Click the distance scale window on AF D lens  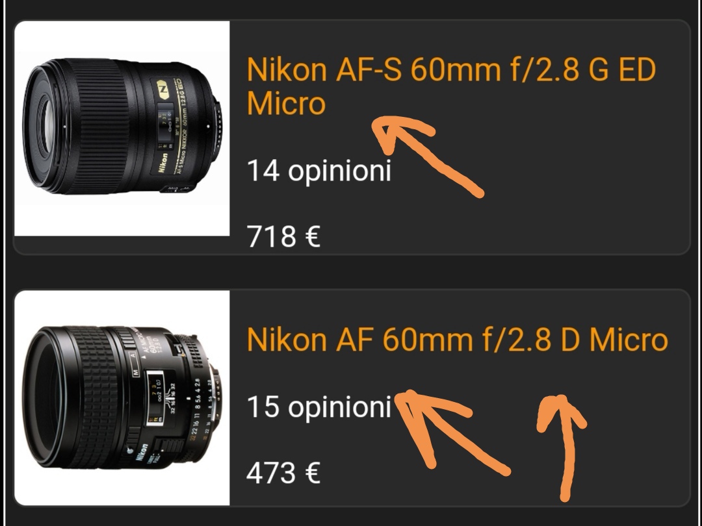pyautogui.click(x=156, y=398)
